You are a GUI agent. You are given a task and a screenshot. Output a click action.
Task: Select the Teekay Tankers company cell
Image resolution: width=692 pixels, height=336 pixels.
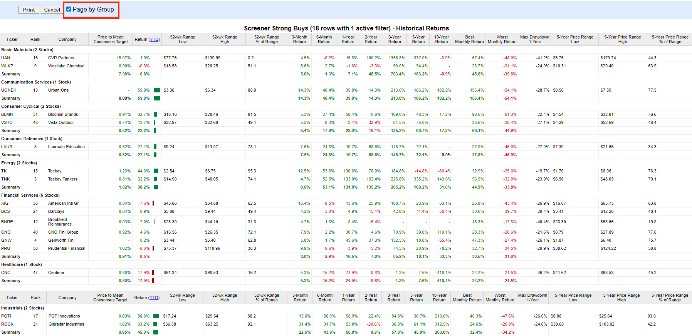pos(62,179)
